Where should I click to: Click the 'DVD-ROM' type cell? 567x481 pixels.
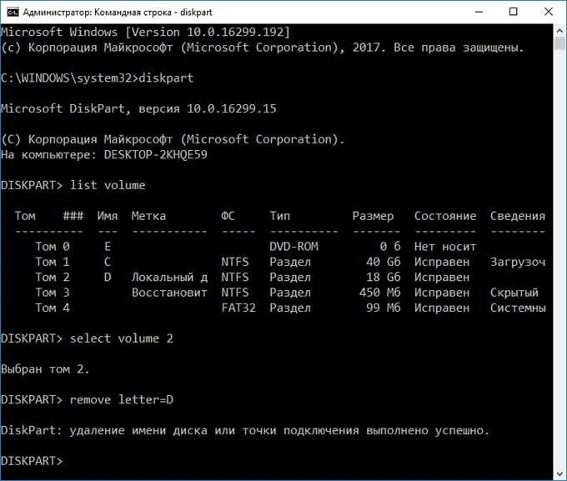coord(294,247)
